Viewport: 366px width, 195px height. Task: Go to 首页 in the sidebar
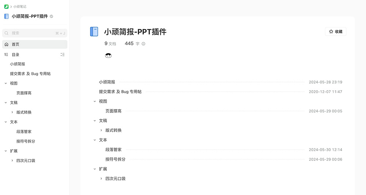tap(35, 44)
